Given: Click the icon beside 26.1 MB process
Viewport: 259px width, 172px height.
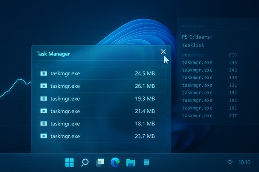Looking at the screenshot, I should click(x=44, y=86).
